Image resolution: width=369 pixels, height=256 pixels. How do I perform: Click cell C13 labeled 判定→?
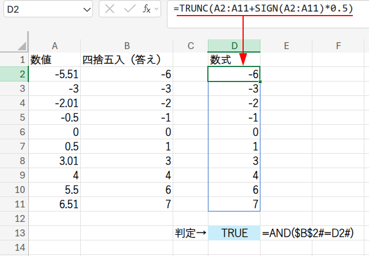190,233
